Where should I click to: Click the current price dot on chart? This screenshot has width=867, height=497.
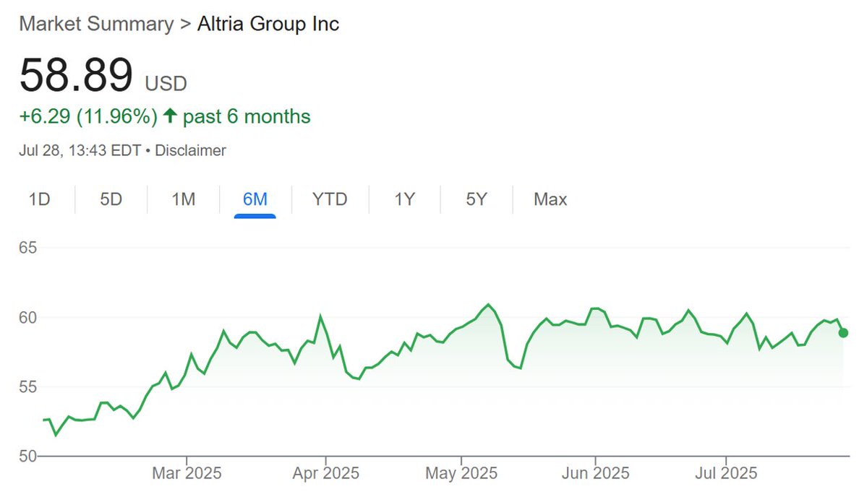(843, 332)
